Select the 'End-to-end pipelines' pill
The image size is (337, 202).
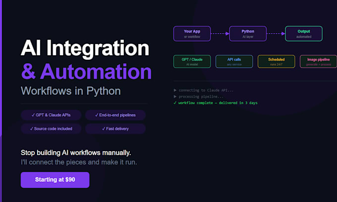[115, 115]
